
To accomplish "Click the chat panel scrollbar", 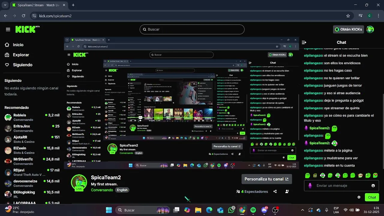I will [383, 132].
